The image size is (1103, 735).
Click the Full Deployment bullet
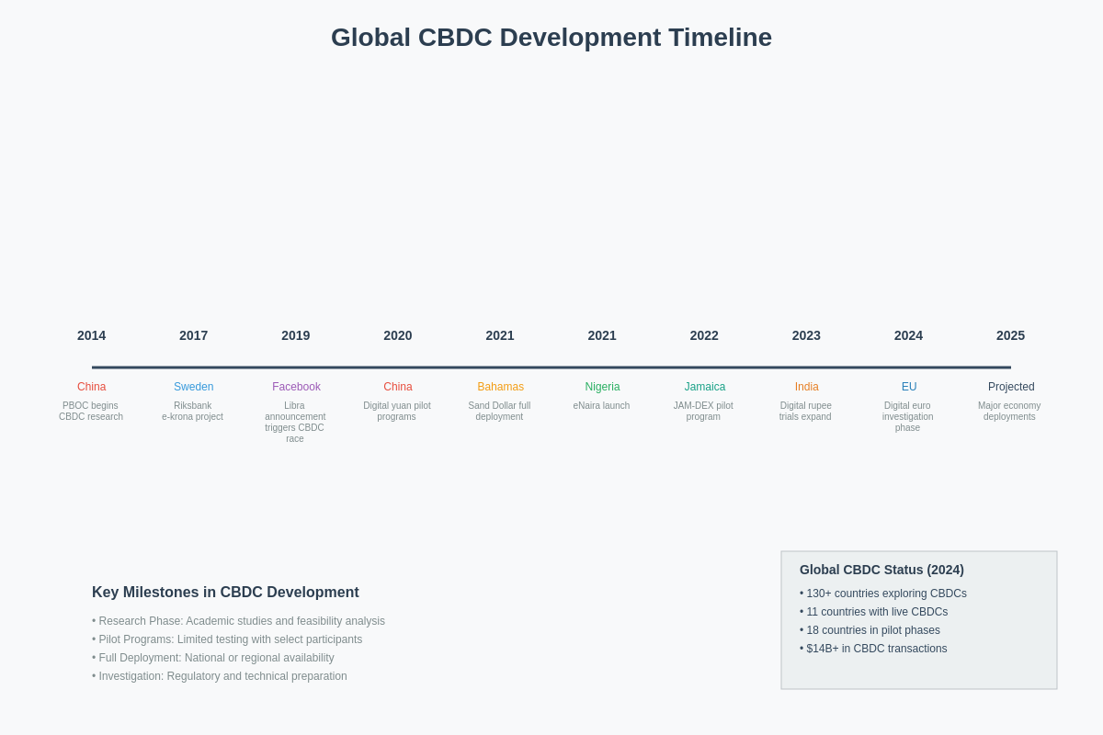coord(213,658)
